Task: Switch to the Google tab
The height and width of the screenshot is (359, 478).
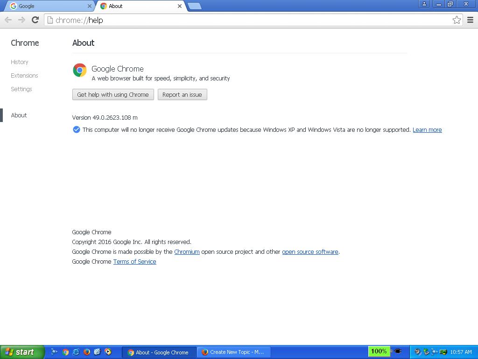Action: pos(49,6)
